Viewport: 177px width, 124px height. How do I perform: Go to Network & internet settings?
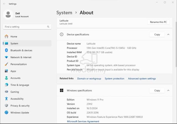[27, 57]
